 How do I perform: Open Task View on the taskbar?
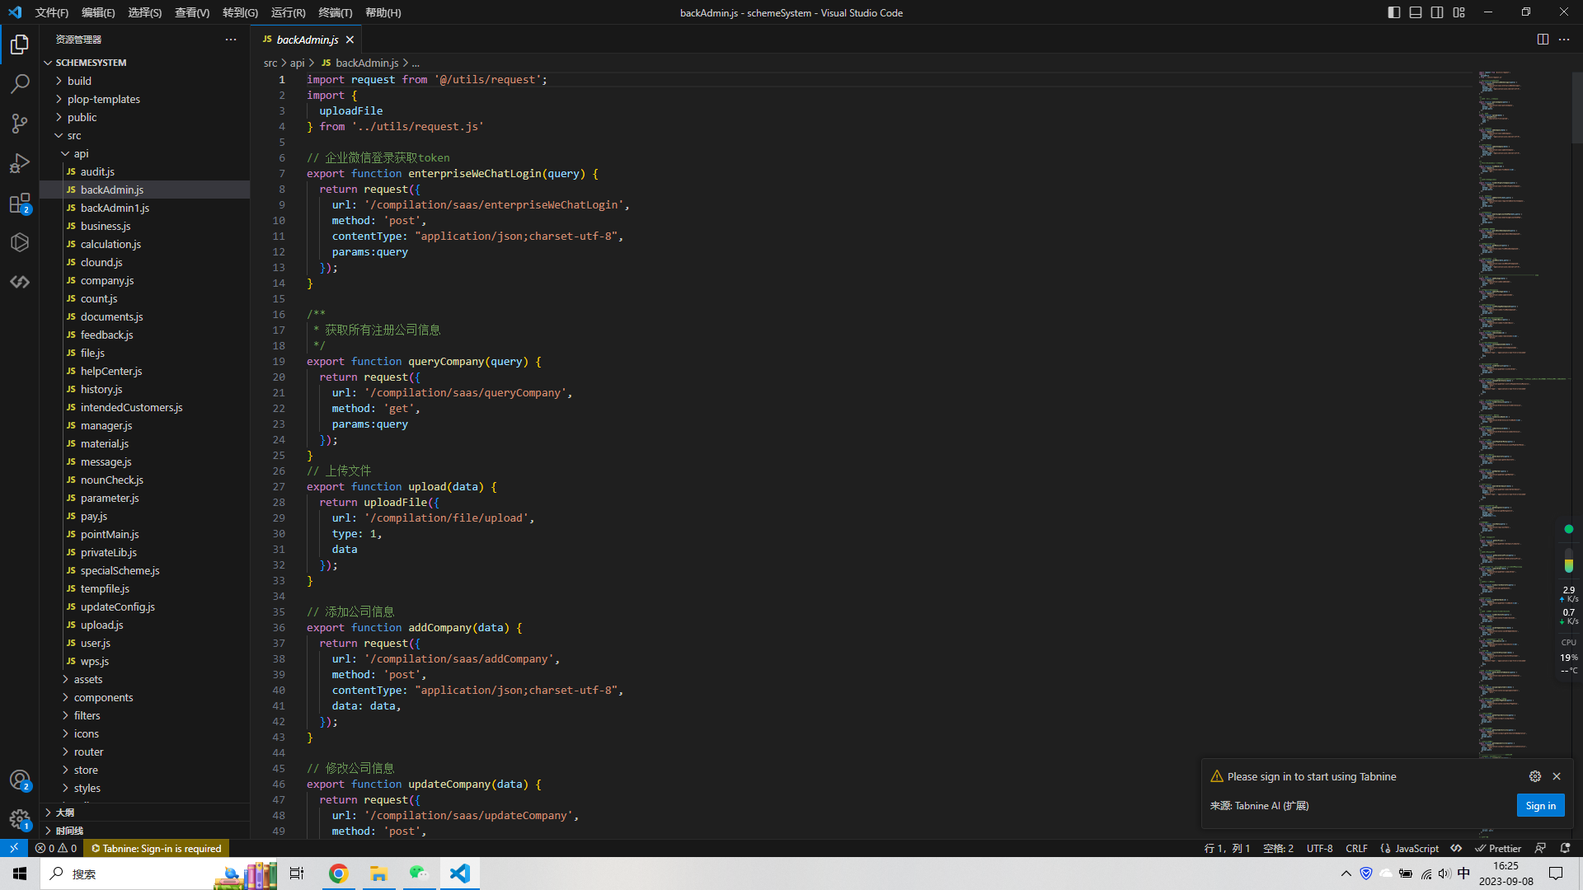(x=297, y=874)
